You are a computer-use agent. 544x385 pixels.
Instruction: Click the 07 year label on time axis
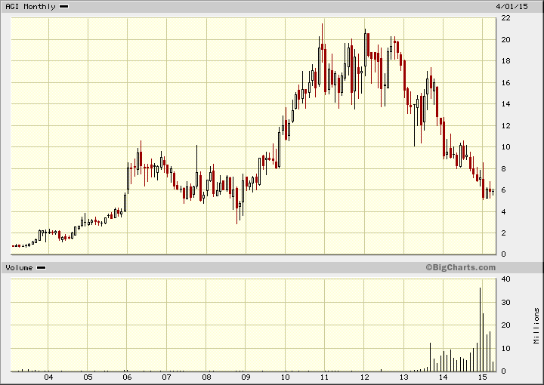pyautogui.click(x=166, y=377)
